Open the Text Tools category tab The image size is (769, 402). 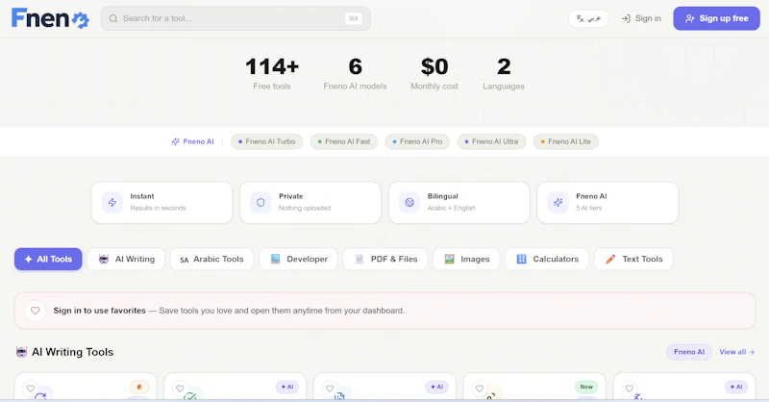click(633, 259)
